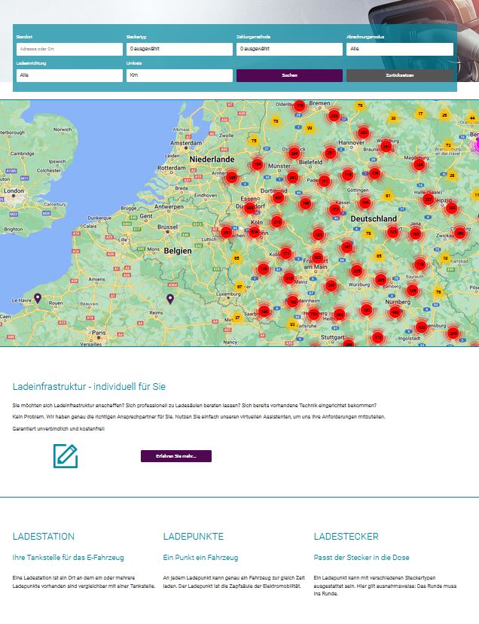Click the Zurücksetzen button

click(400, 75)
